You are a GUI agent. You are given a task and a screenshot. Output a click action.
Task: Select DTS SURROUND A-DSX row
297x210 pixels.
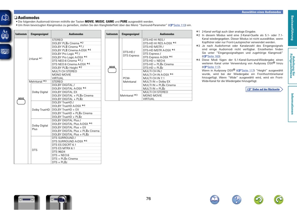(x=76, y=141)
